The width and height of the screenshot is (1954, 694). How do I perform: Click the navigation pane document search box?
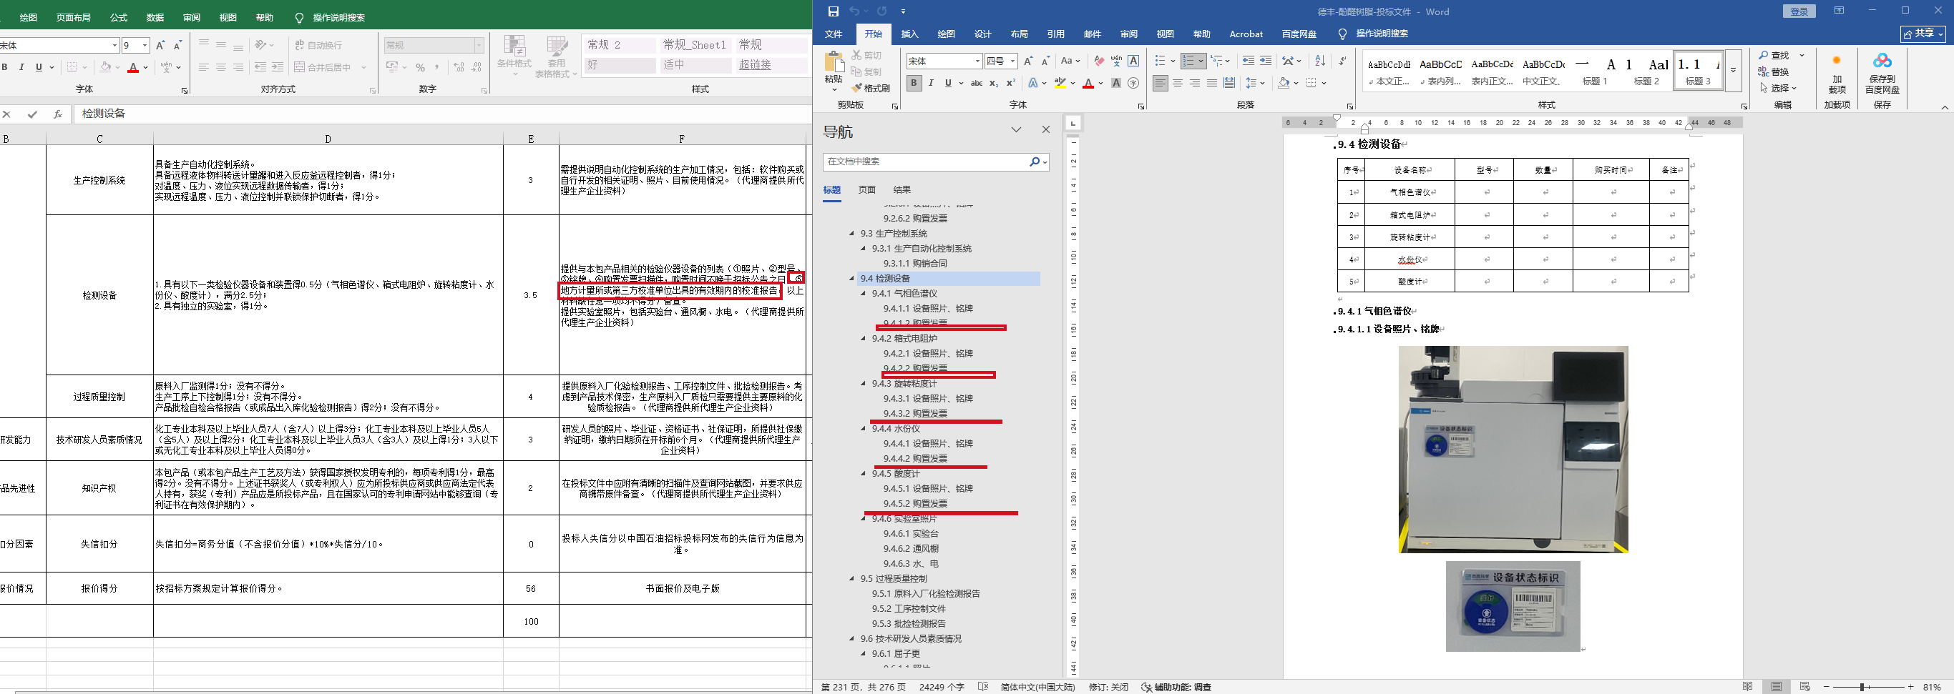(925, 162)
